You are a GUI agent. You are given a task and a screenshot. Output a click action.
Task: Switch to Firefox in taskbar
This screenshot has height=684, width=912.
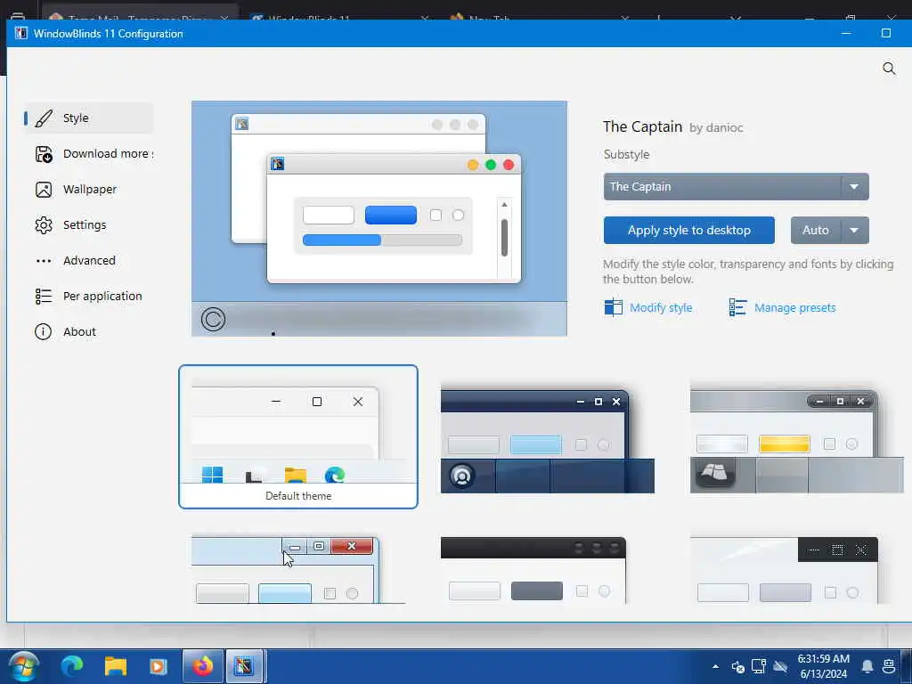click(x=202, y=666)
